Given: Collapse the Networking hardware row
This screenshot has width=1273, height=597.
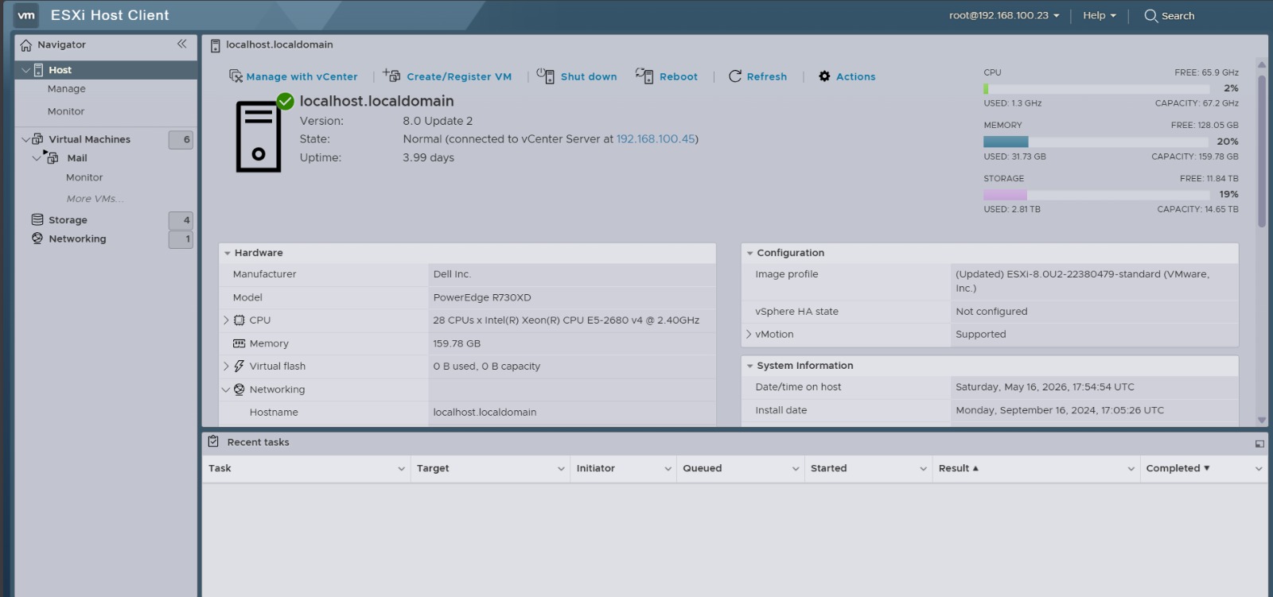Looking at the screenshot, I should 226,390.
